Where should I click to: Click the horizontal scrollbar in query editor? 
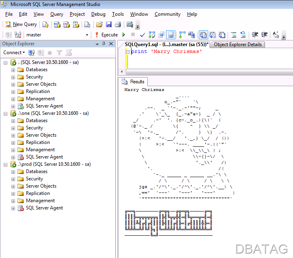(209, 72)
